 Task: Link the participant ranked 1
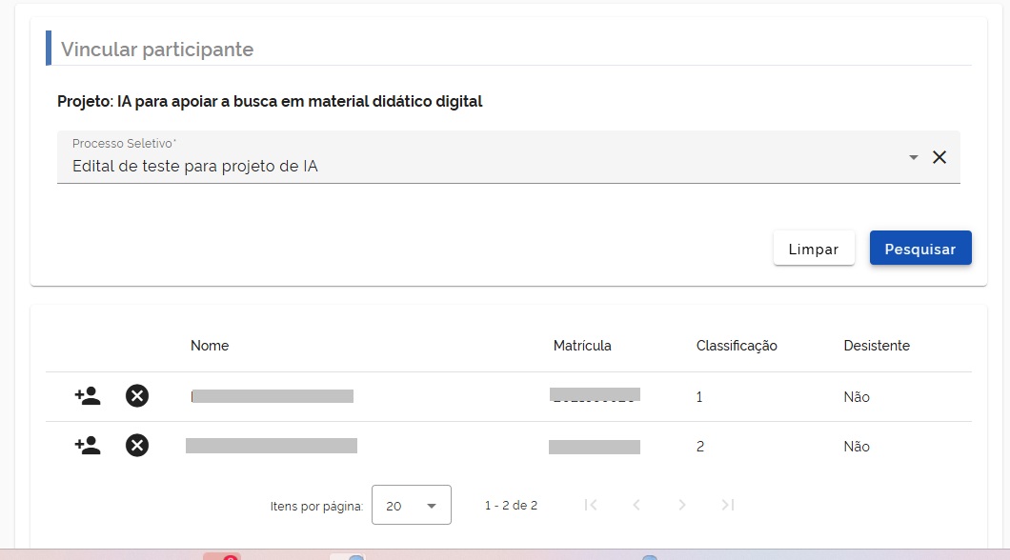(88, 396)
